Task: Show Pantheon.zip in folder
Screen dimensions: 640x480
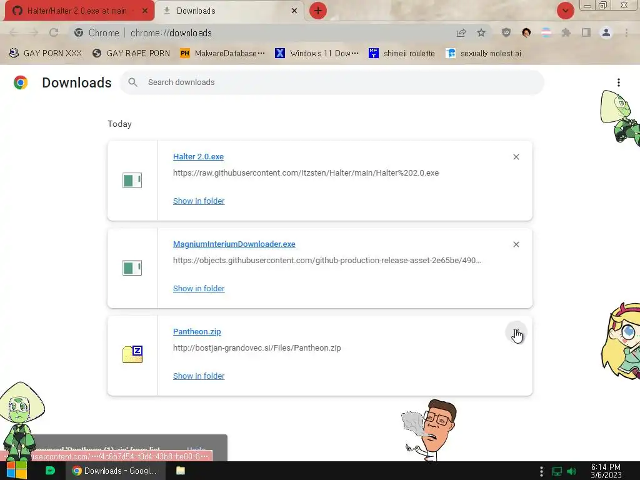Action: (x=199, y=376)
